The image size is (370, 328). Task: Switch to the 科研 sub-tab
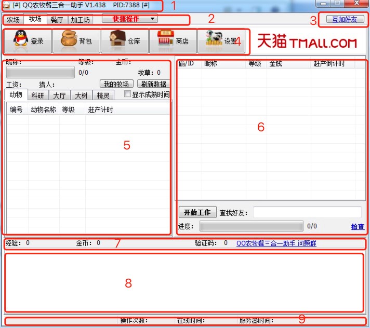click(x=38, y=95)
